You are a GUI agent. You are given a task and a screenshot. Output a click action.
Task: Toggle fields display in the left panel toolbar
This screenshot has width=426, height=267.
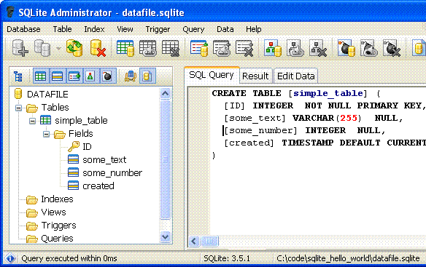click(x=58, y=76)
